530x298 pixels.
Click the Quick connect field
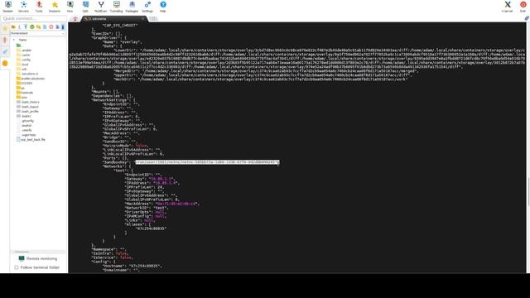pyautogui.click(x=34, y=18)
